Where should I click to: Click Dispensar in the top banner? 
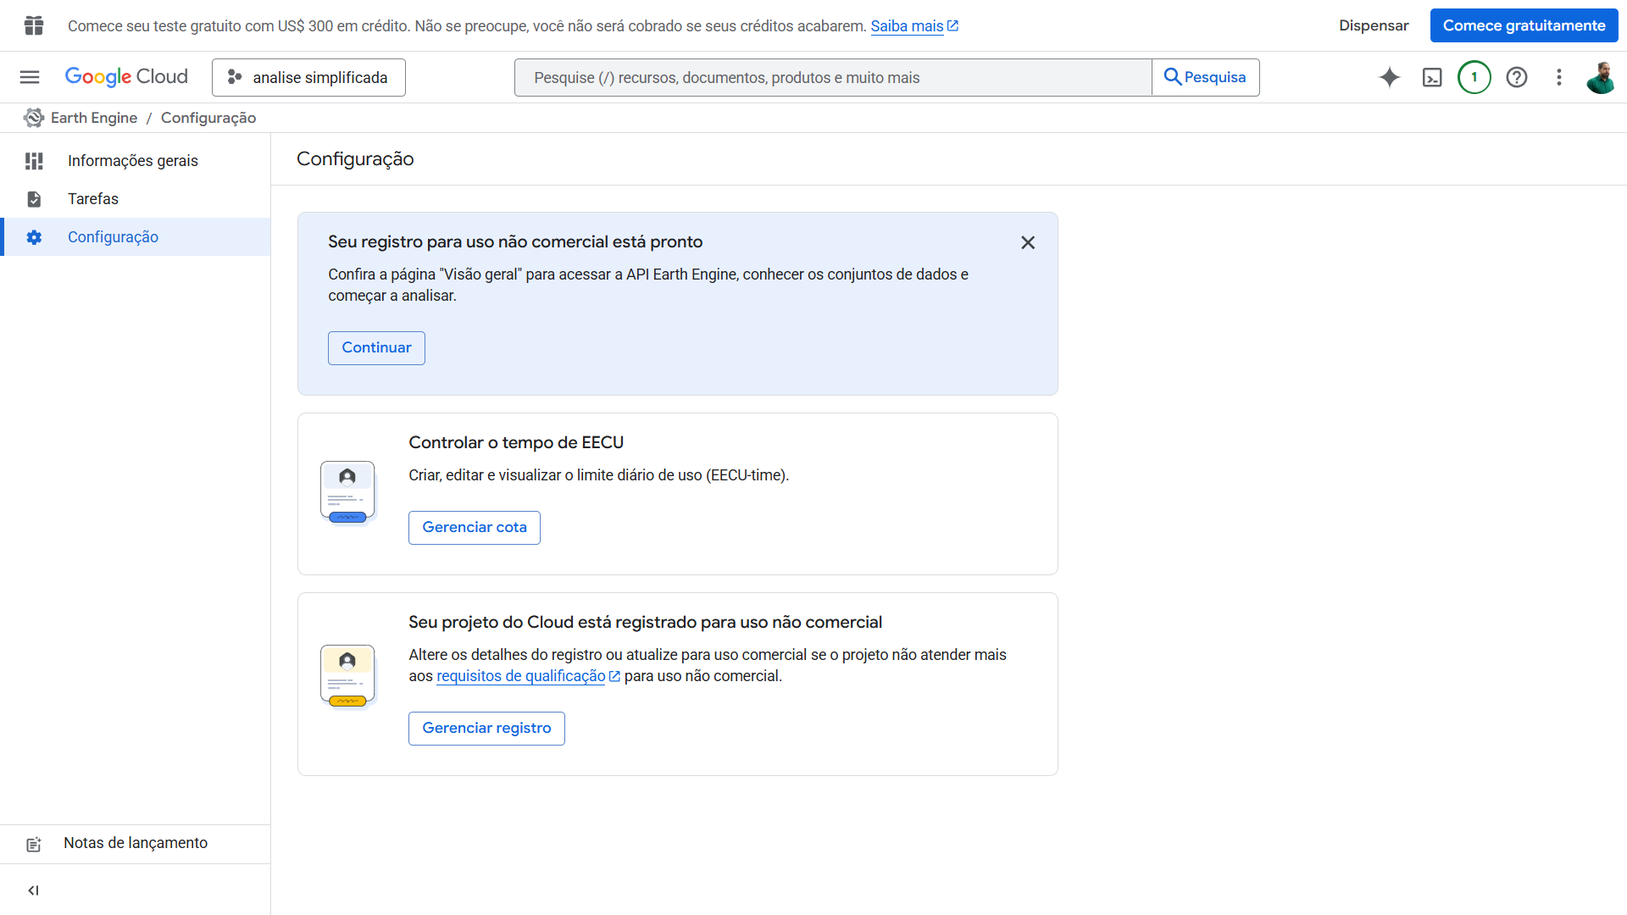(x=1373, y=25)
